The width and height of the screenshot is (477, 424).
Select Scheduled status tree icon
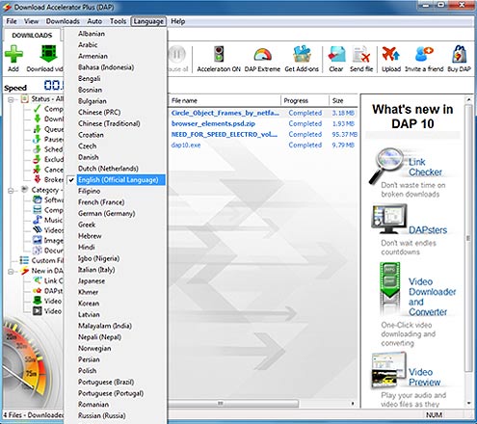[x=38, y=149]
